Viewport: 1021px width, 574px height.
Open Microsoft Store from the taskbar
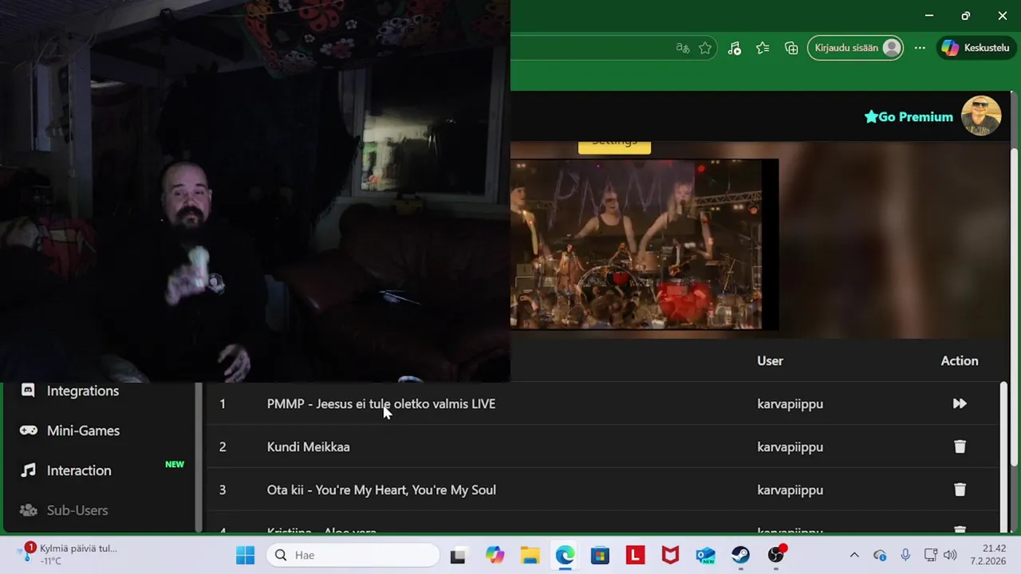point(600,555)
